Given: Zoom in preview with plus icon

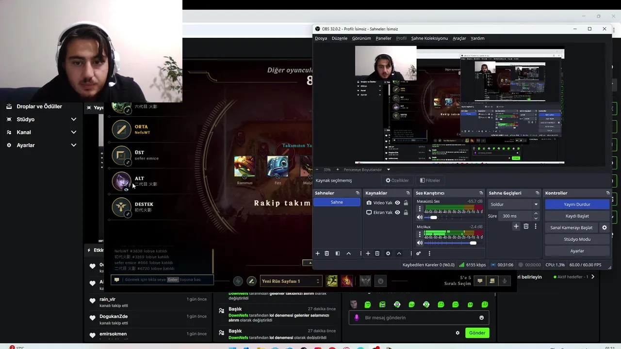Looking at the screenshot, I should point(337,170).
